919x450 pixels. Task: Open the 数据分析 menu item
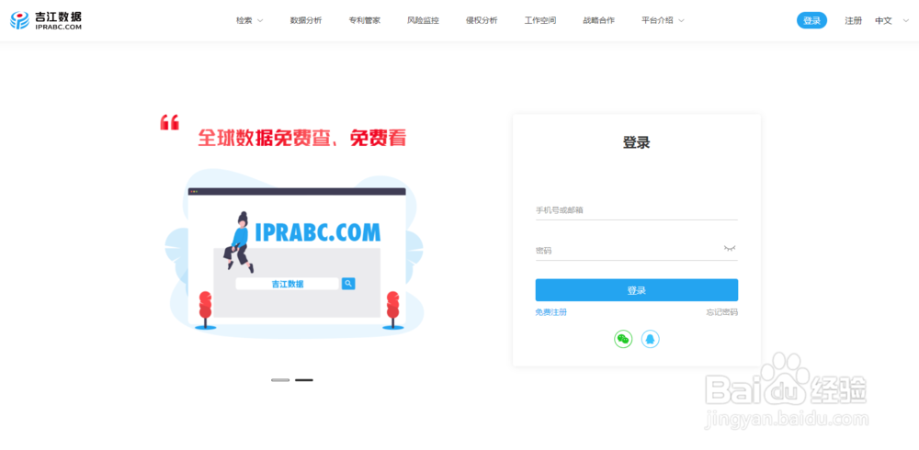306,20
